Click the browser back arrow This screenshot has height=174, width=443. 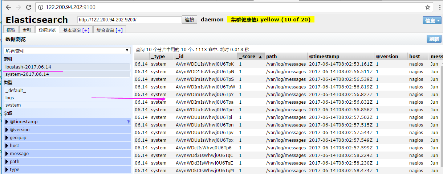pos(8,7)
